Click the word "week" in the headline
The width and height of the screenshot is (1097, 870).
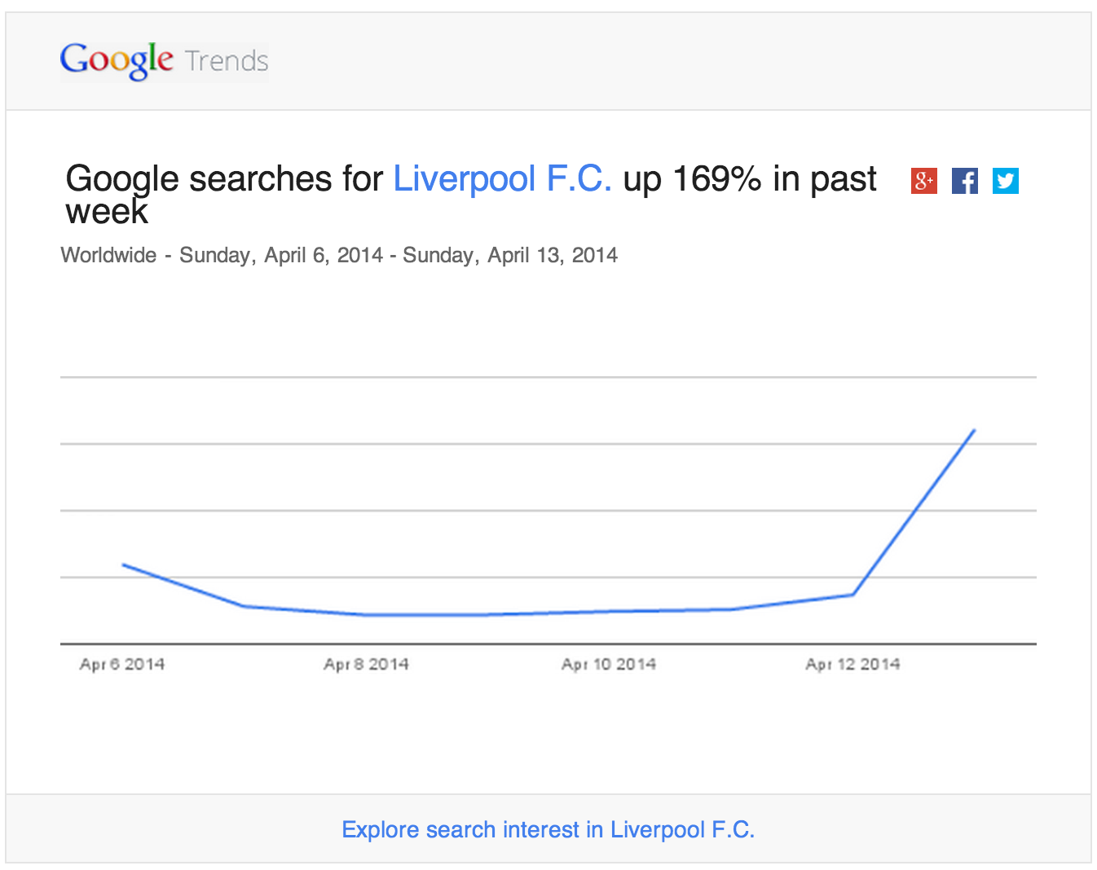[x=107, y=212]
